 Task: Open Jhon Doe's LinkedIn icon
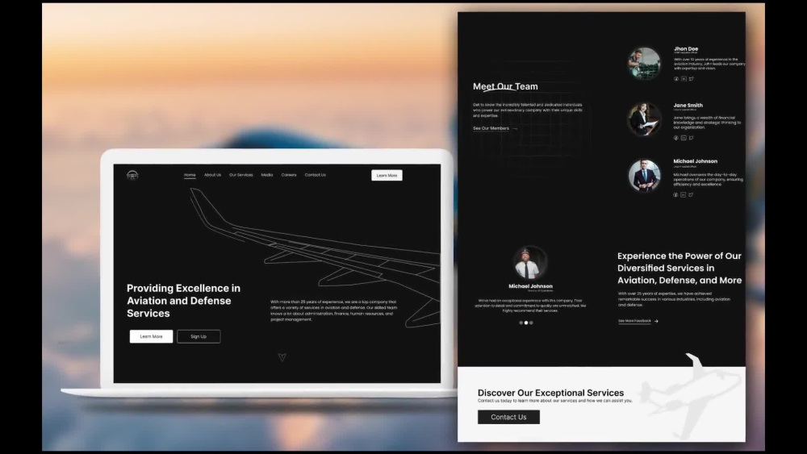[684, 79]
